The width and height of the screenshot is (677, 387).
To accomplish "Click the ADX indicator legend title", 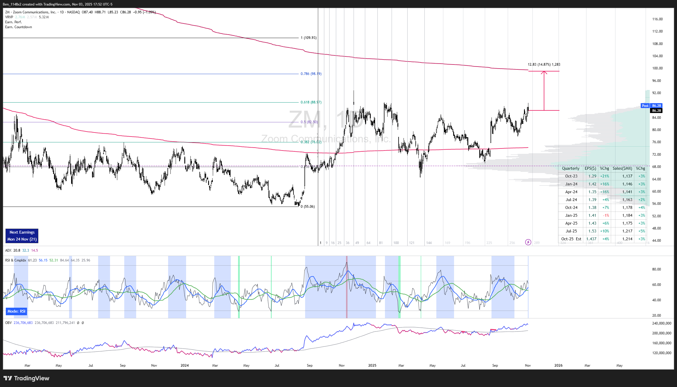I will pyautogui.click(x=8, y=250).
